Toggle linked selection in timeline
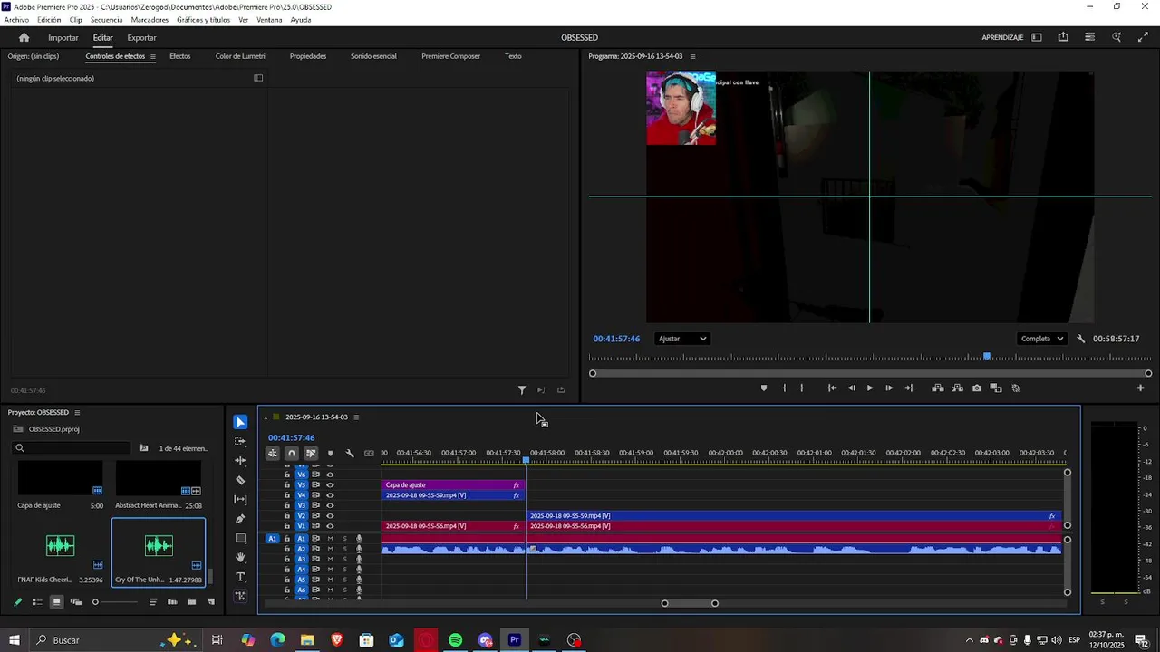Viewport: 1160px width, 652px height. 311,453
